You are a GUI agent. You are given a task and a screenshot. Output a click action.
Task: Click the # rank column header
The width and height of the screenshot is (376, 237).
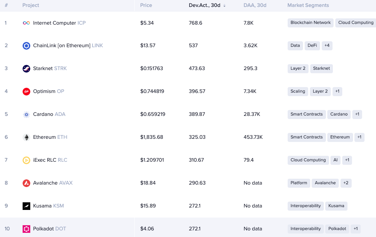pos(6,5)
